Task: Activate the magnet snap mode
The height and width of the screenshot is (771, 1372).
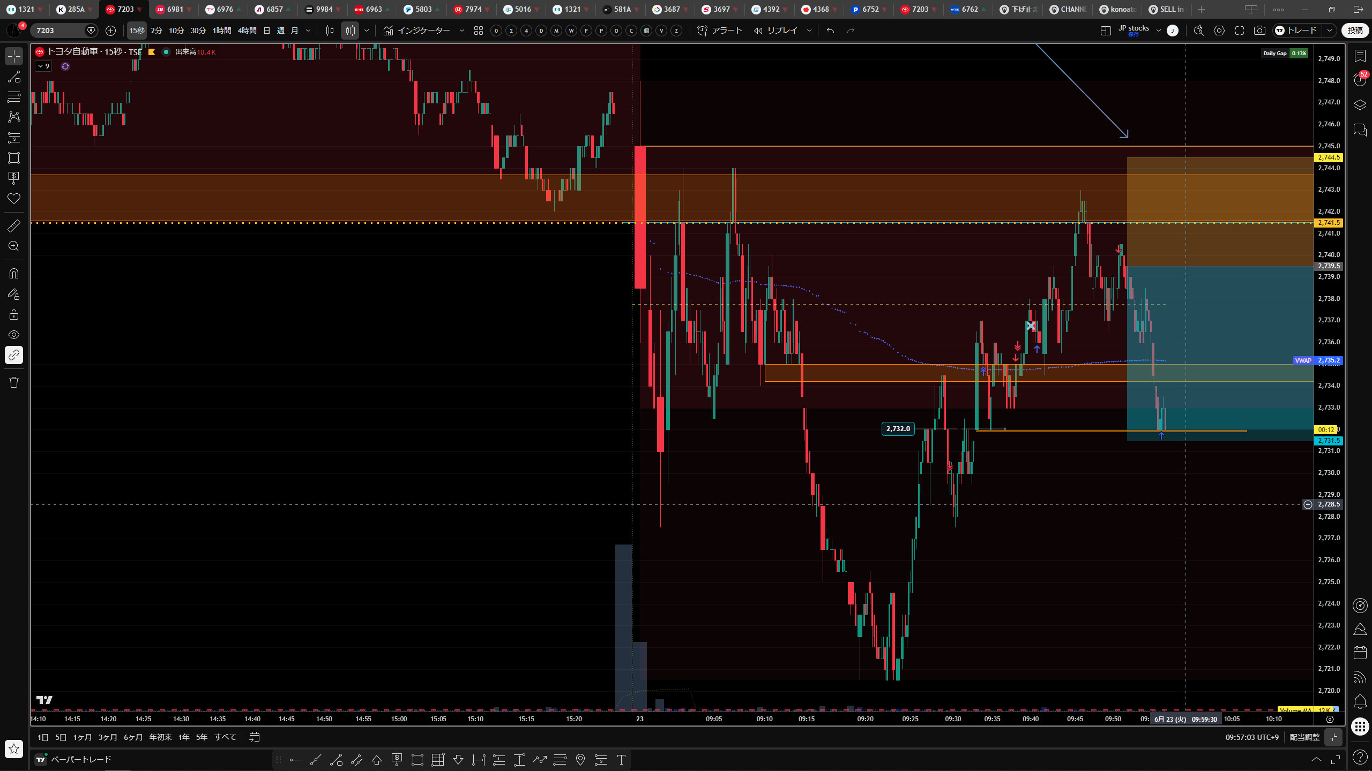Action: click(14, 274)
